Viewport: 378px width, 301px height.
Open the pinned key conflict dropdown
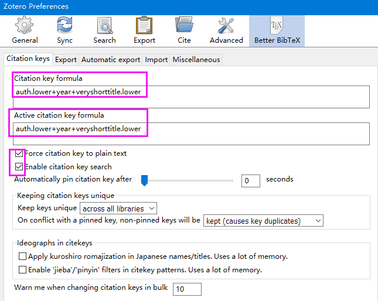click(263, 221)
